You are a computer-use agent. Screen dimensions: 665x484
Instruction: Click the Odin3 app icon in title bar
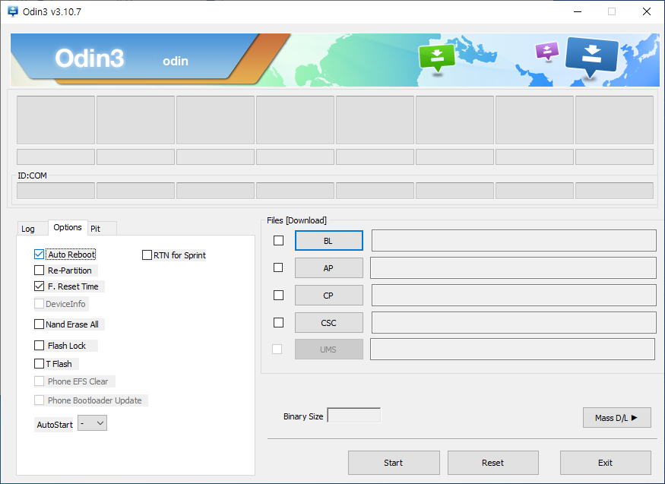coord(13,11)
